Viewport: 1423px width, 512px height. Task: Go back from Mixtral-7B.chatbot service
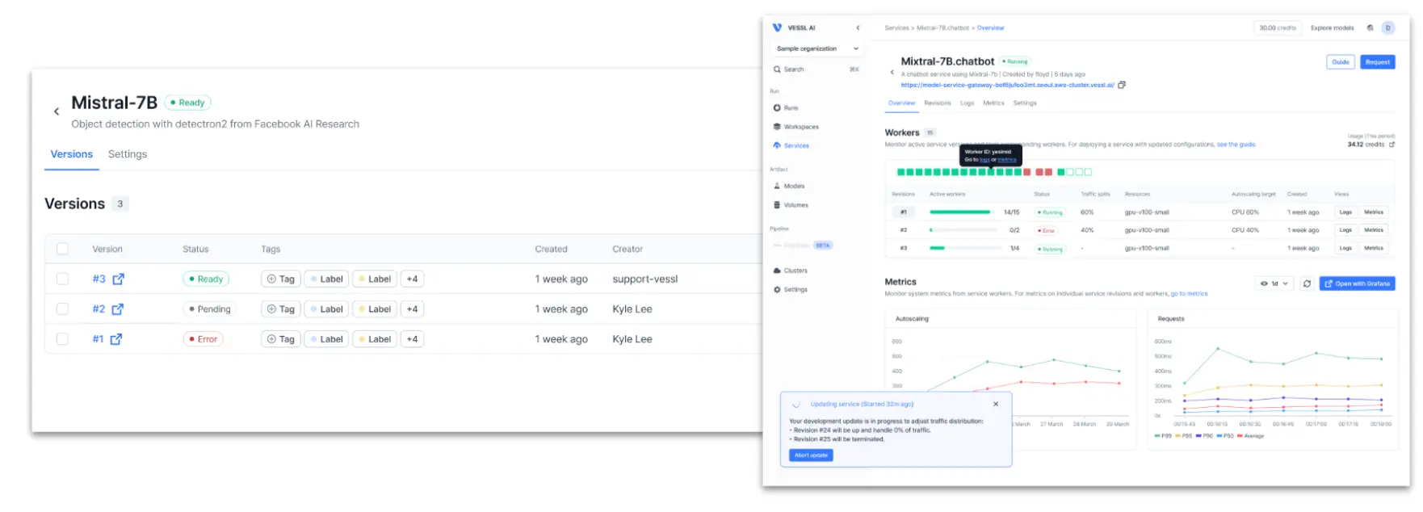pyautogui.click(x=892, y=73)
